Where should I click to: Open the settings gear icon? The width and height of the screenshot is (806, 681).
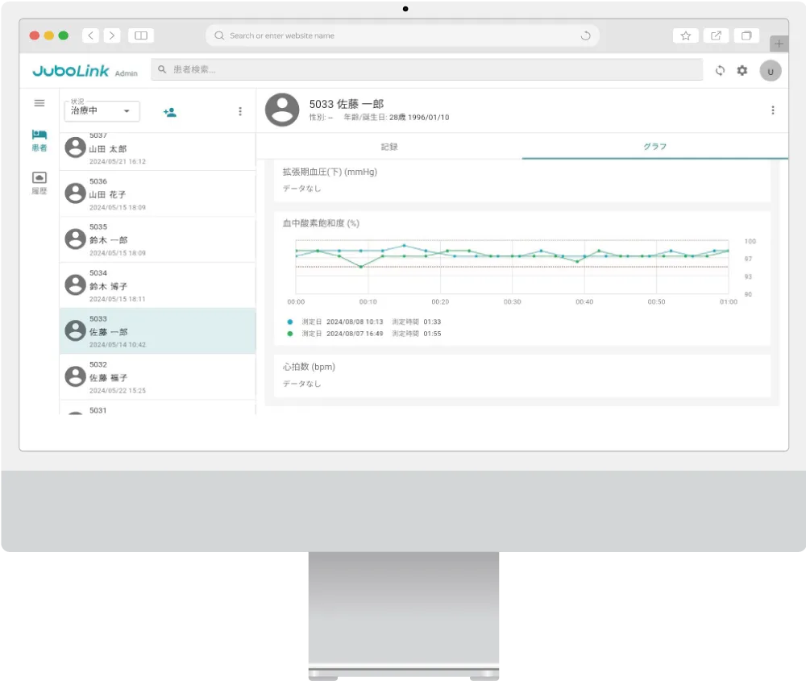[742, 71]
